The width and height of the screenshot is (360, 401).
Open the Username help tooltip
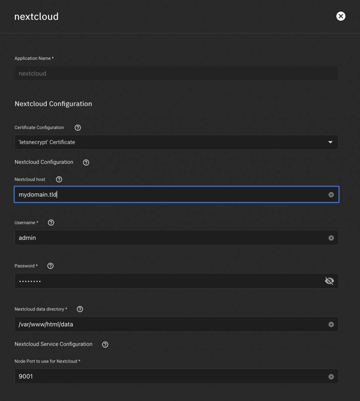pyautogui.click(x=51, y=223)
